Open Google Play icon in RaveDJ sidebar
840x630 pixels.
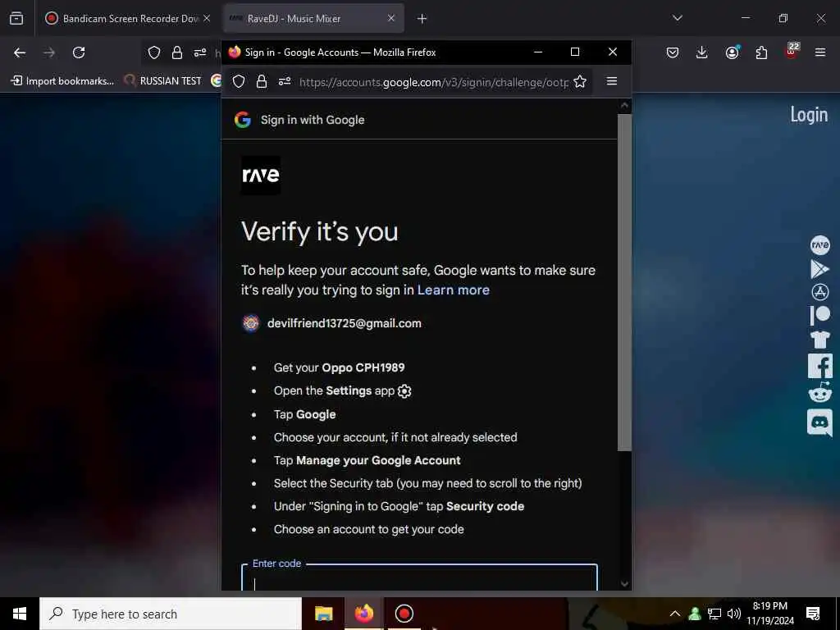819,268
